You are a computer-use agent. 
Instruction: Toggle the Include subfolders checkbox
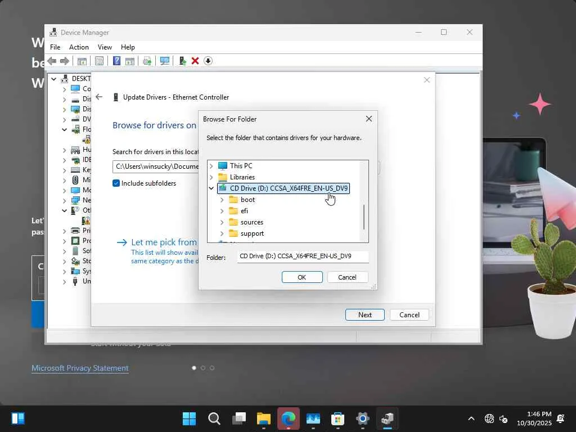116,183
